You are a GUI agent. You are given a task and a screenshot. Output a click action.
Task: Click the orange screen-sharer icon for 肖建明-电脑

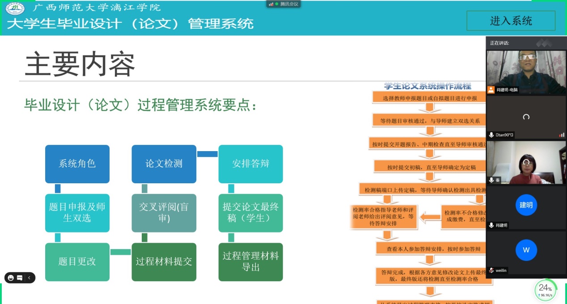tap(491, 89)
